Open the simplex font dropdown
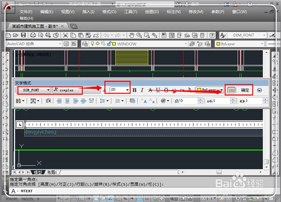Screen dimensions: 281x202 tap(98, 90)
